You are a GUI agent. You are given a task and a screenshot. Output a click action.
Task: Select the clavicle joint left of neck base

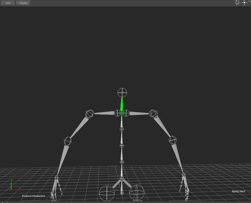pyautogui.click(x=117, y=113)
